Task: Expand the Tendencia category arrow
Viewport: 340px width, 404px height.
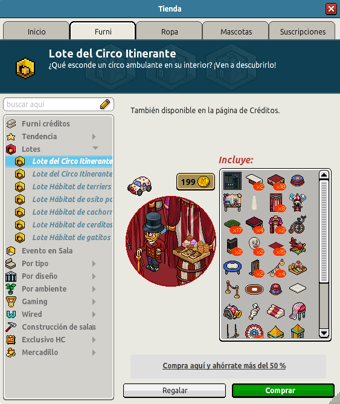Action: click(94, 137)
